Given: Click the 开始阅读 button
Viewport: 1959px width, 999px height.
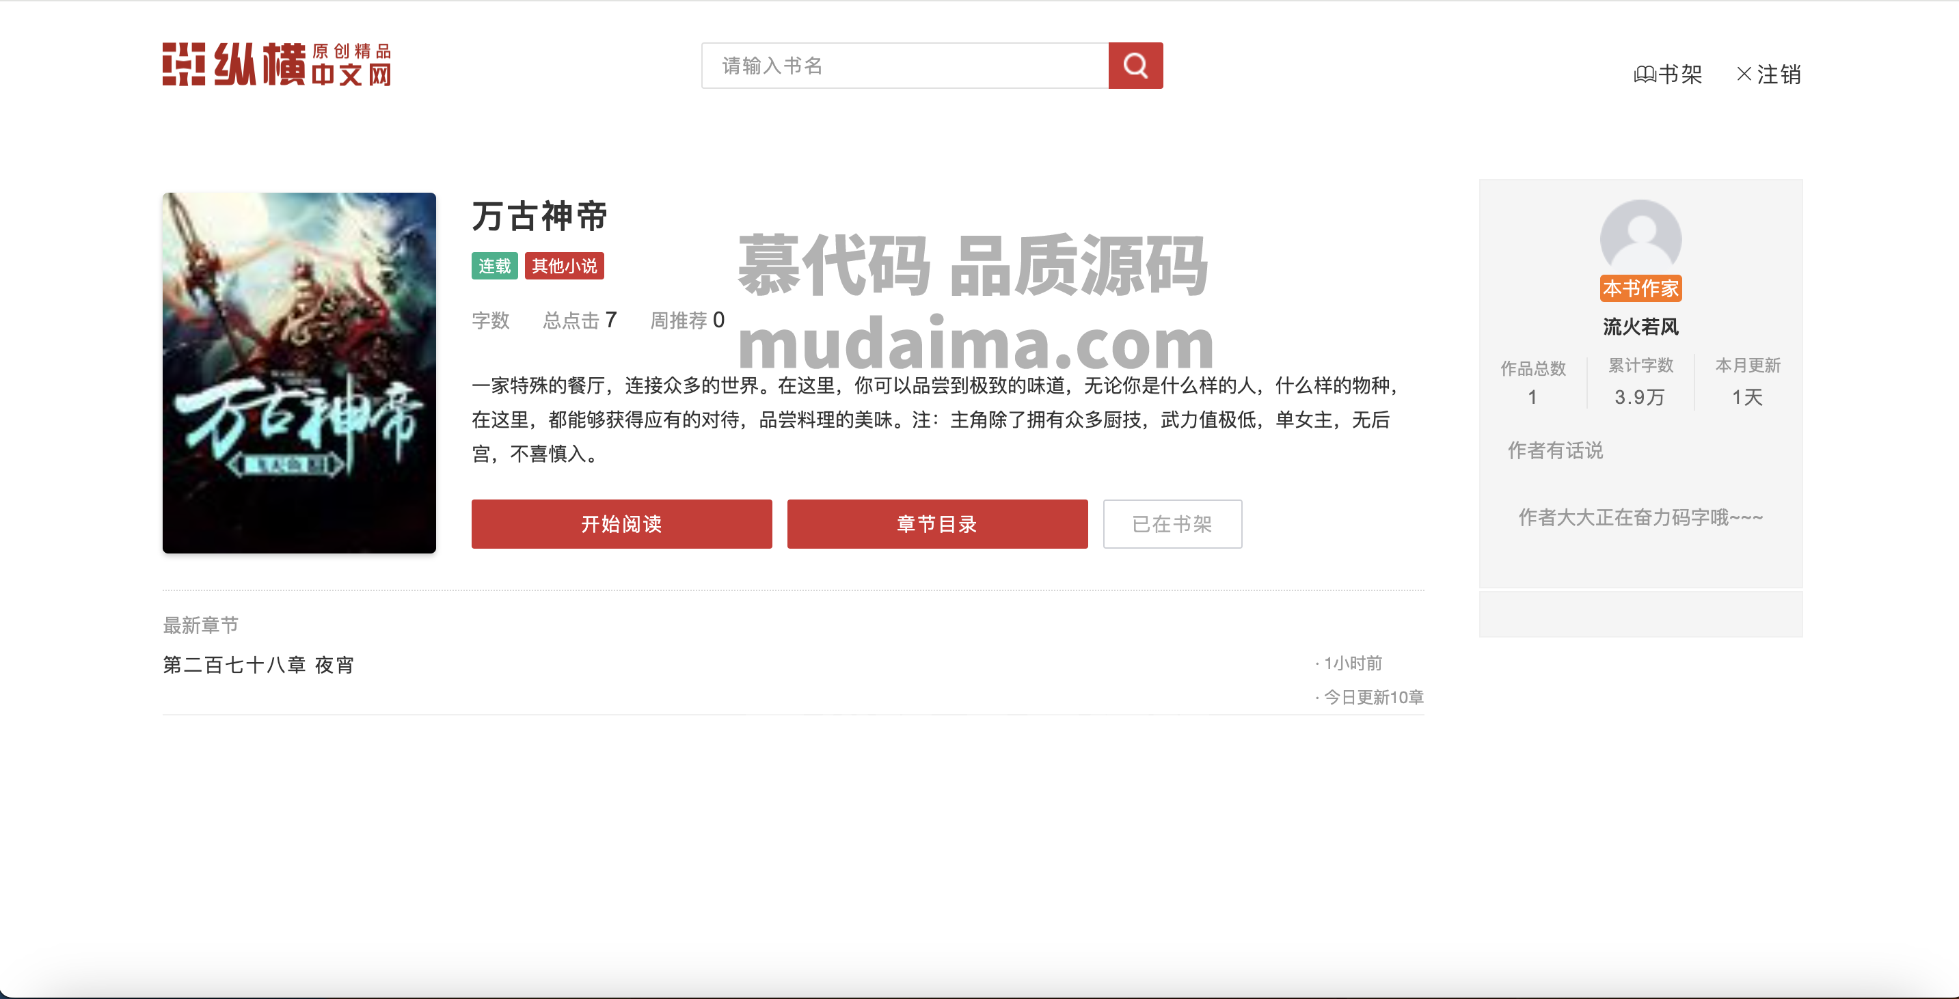Looking at the screenshot, I should point(621,524).
